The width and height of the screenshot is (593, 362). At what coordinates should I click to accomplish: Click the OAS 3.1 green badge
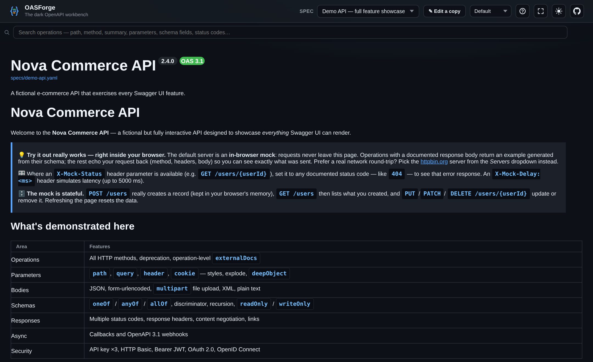192,61
